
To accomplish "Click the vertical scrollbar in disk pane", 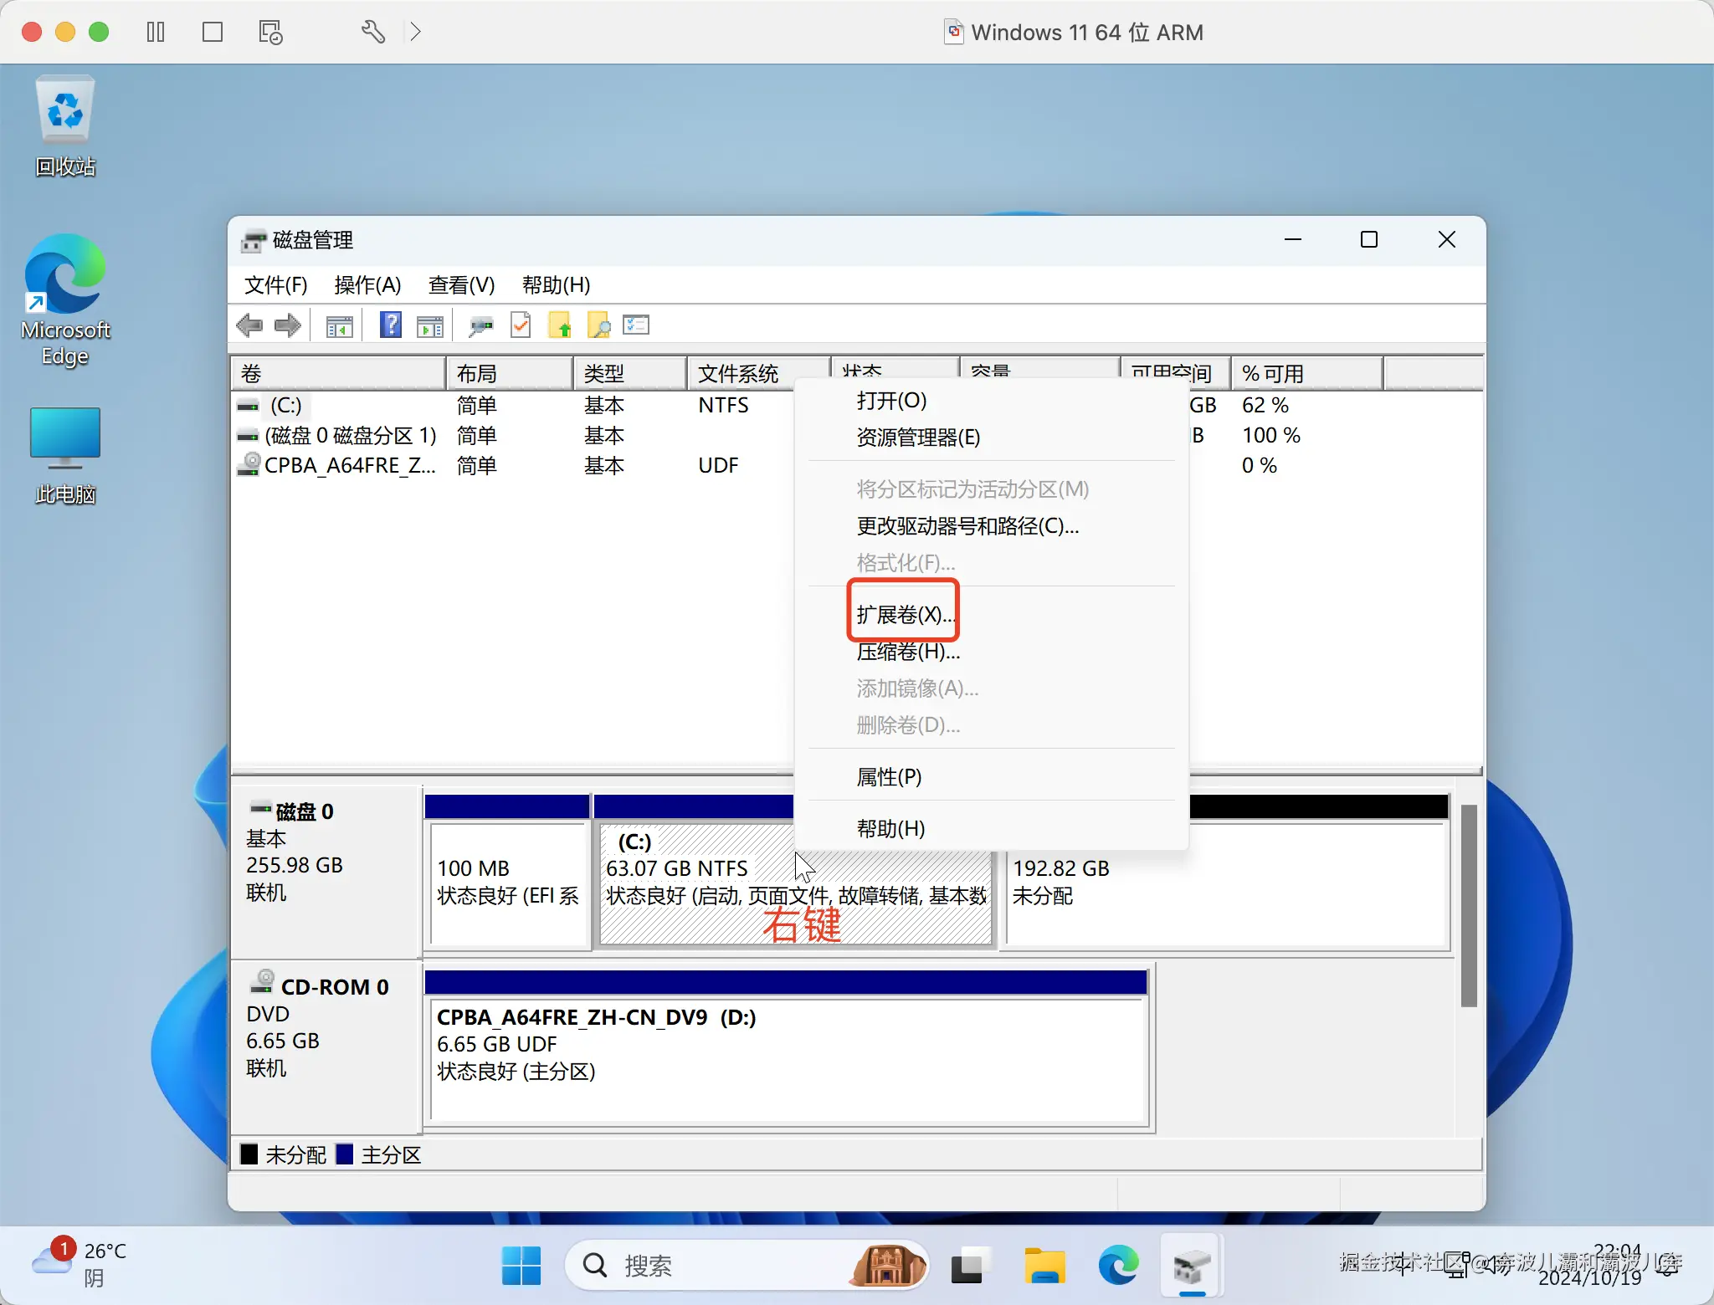I will click(1468, 906).
